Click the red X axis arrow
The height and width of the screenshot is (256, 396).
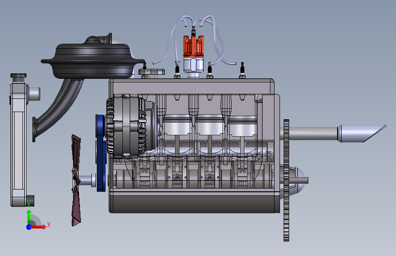click(x=39, y=227)
